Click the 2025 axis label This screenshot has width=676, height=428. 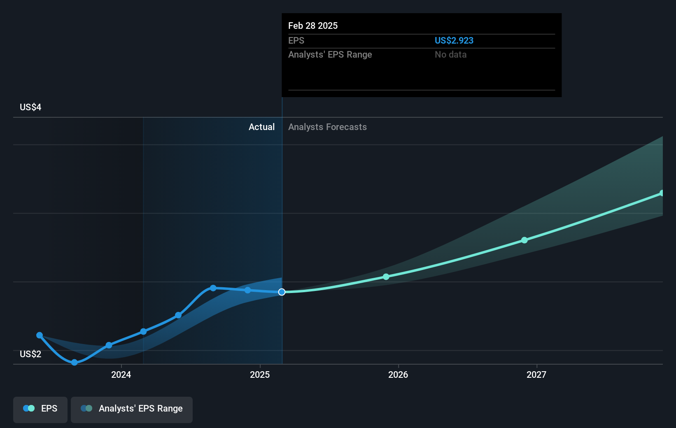coord(260,374)
